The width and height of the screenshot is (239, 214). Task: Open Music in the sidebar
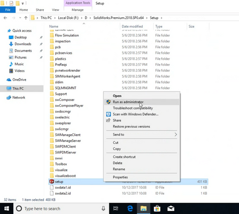point(19,64)
